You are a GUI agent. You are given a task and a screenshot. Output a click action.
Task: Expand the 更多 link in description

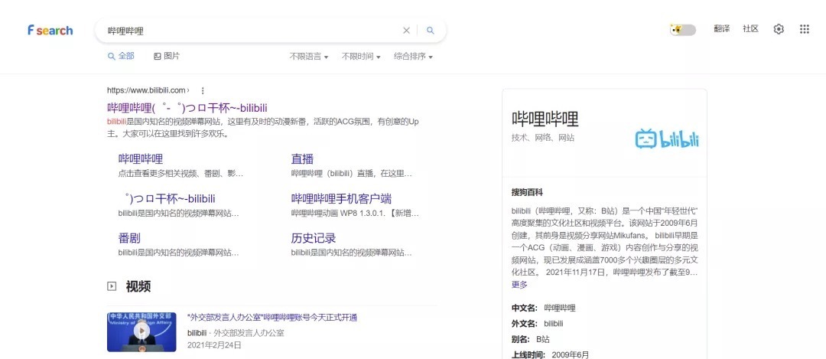tap(519, 285)
